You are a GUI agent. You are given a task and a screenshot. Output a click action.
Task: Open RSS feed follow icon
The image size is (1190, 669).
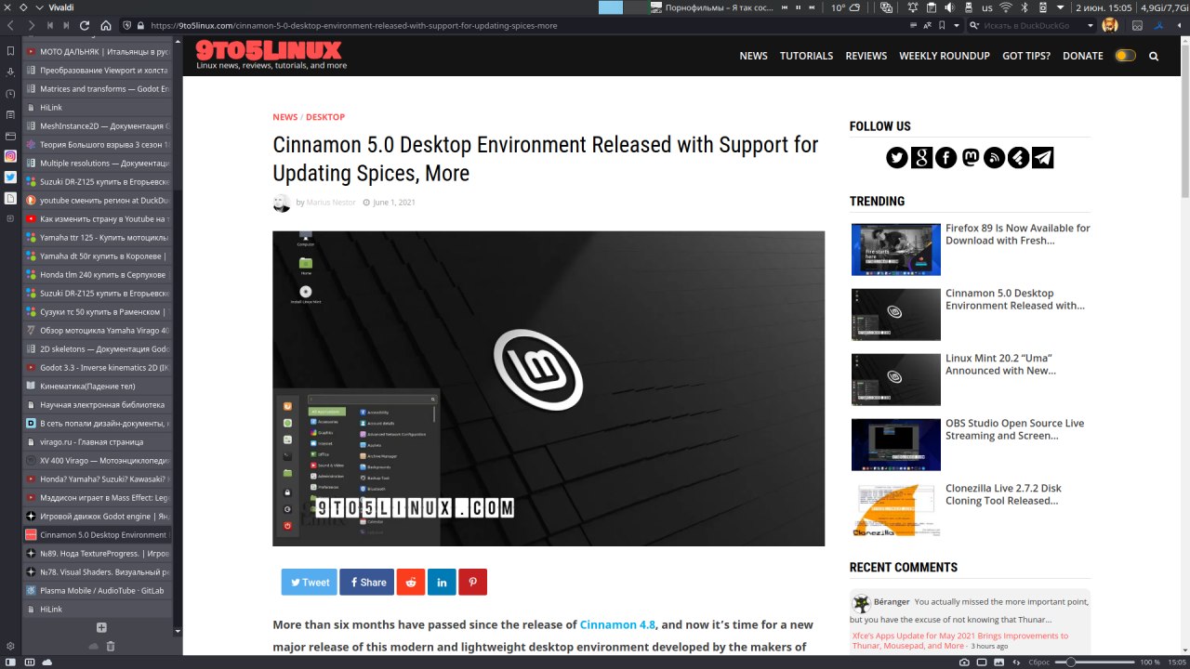point(995,158)
